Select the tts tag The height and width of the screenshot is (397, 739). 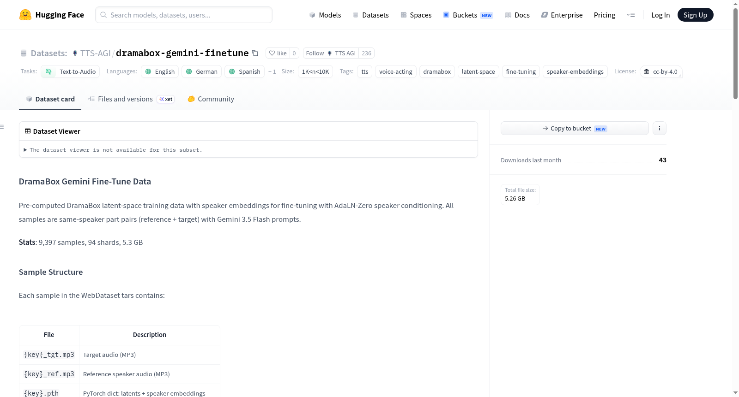click(x=365, y=71)
